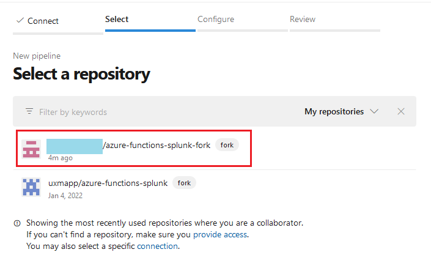Switch to the Connect tab
Screen dimensions: 431x263
point(43,21)
